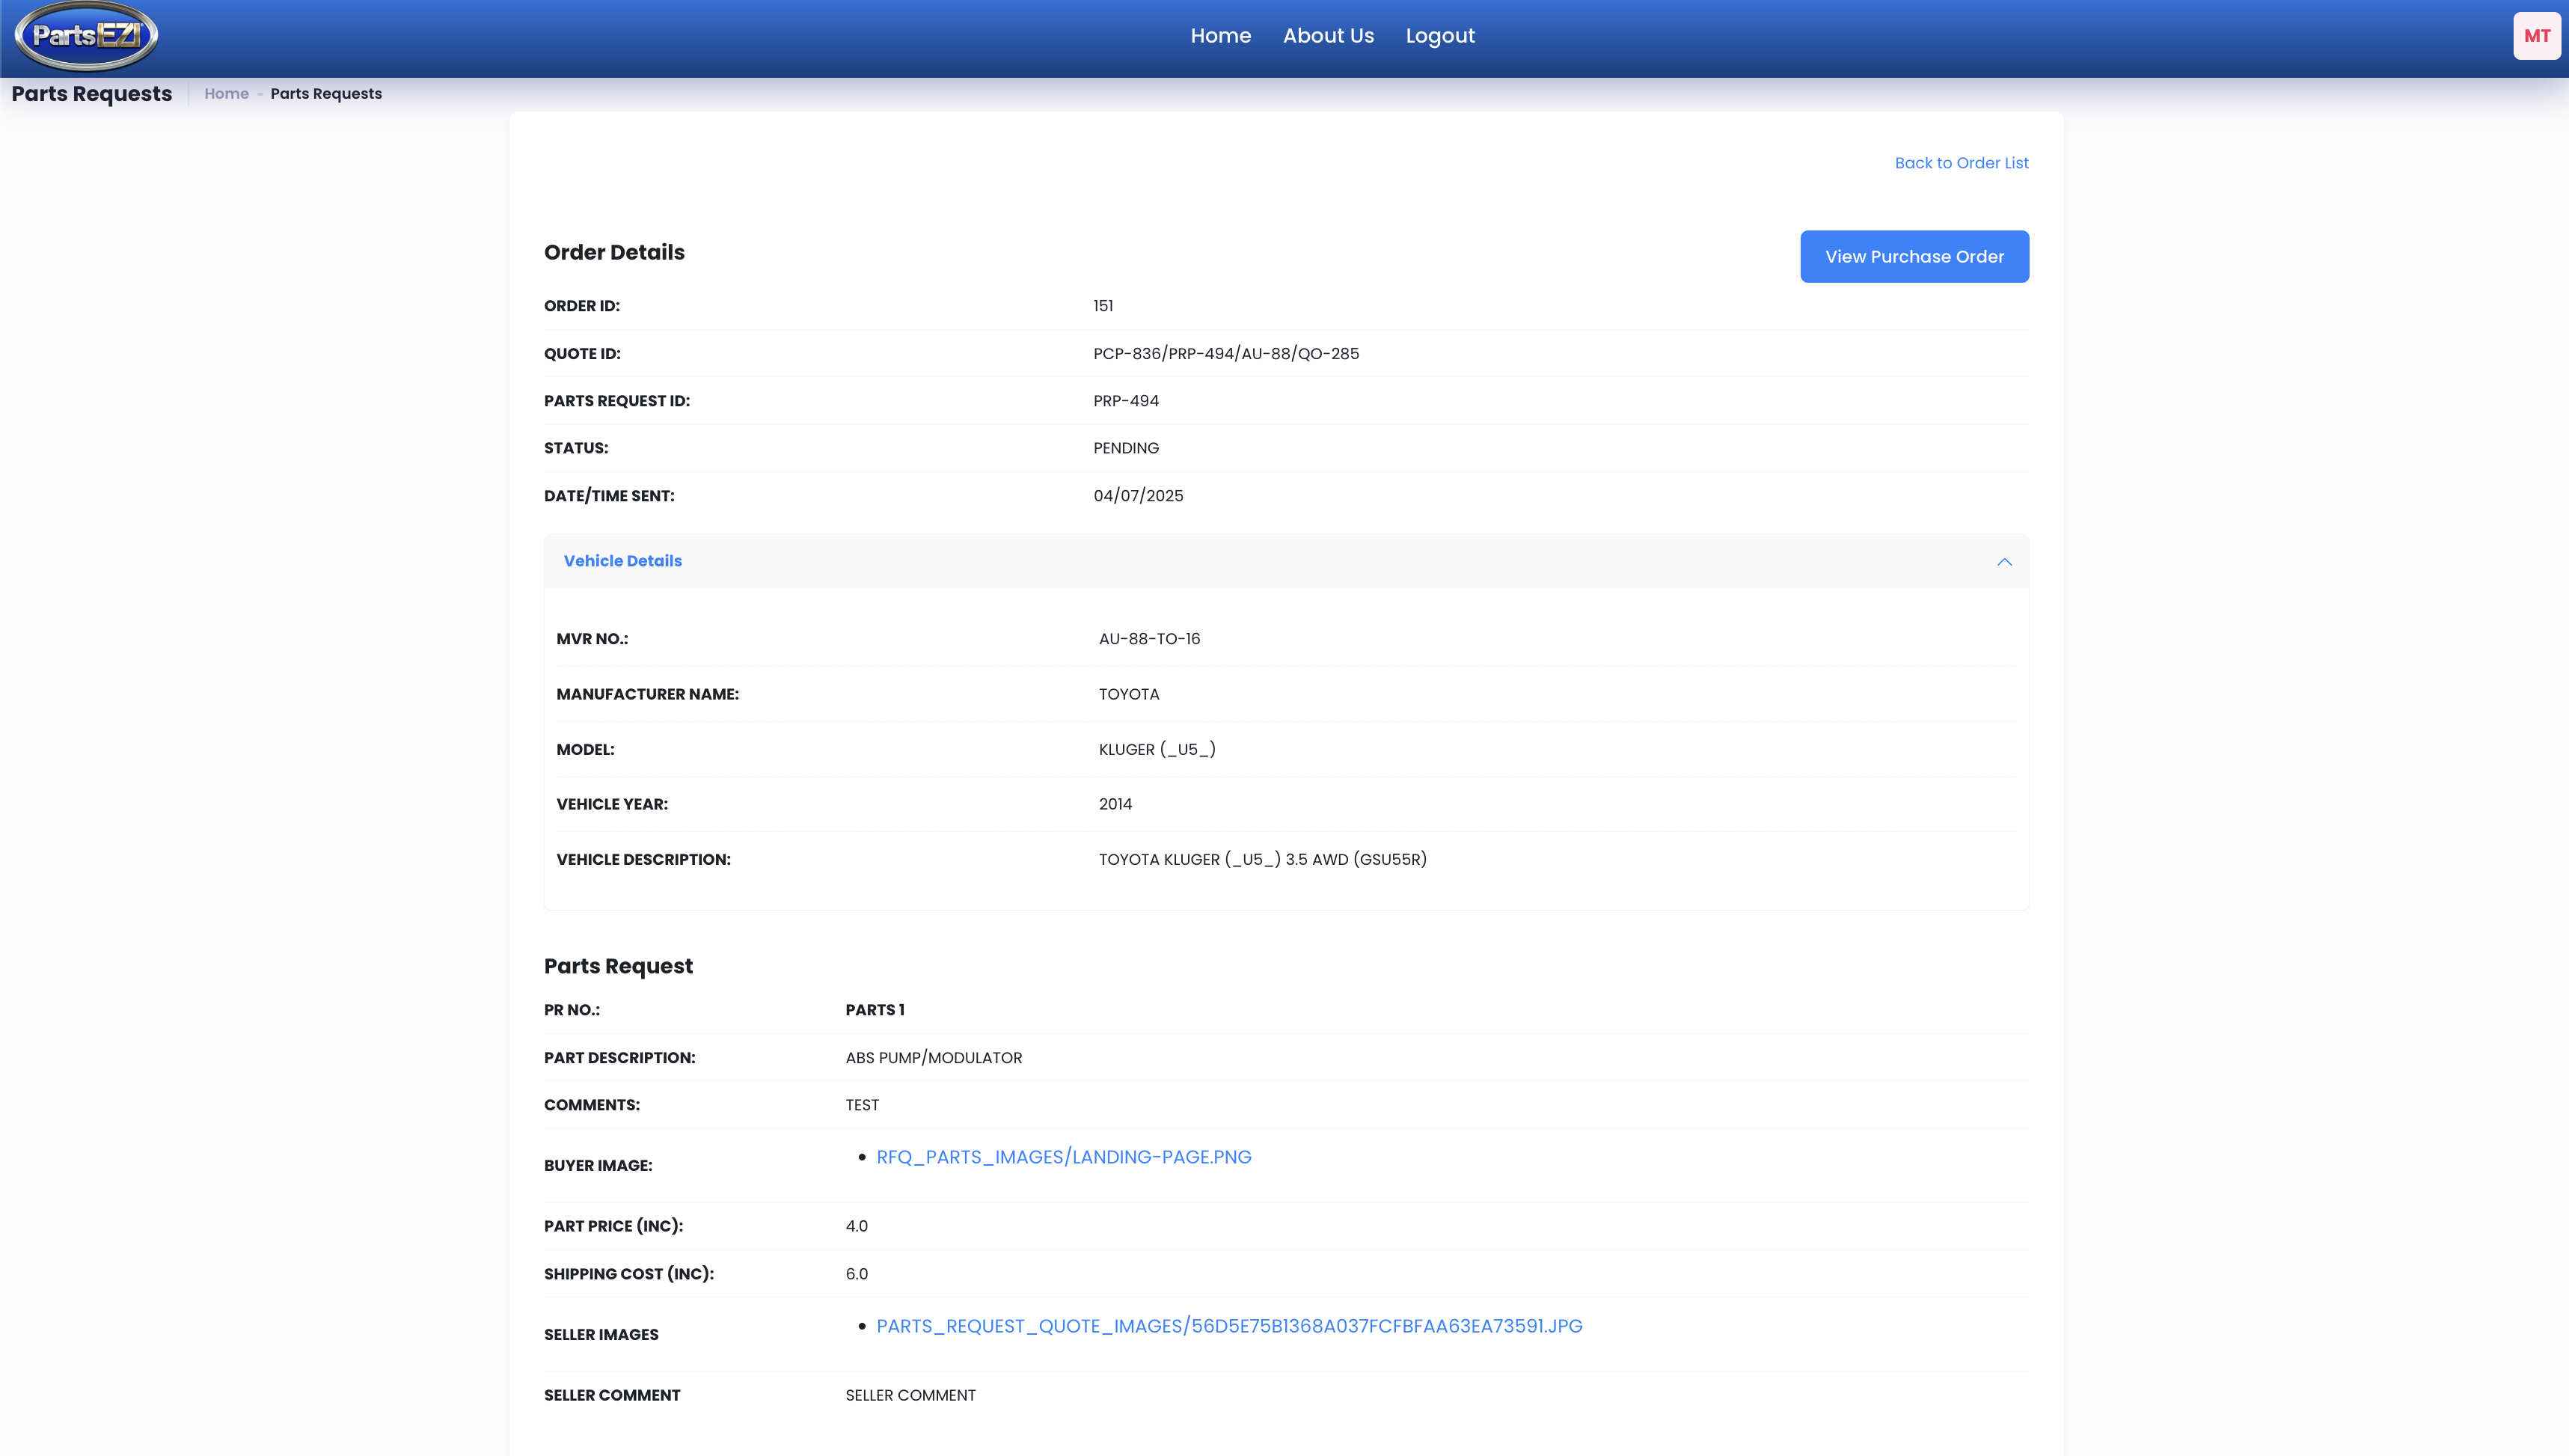Follow the Back to Order List link
Image resolution: width=2569 pixels, height=1456 pixels.
pos(1960,163)
